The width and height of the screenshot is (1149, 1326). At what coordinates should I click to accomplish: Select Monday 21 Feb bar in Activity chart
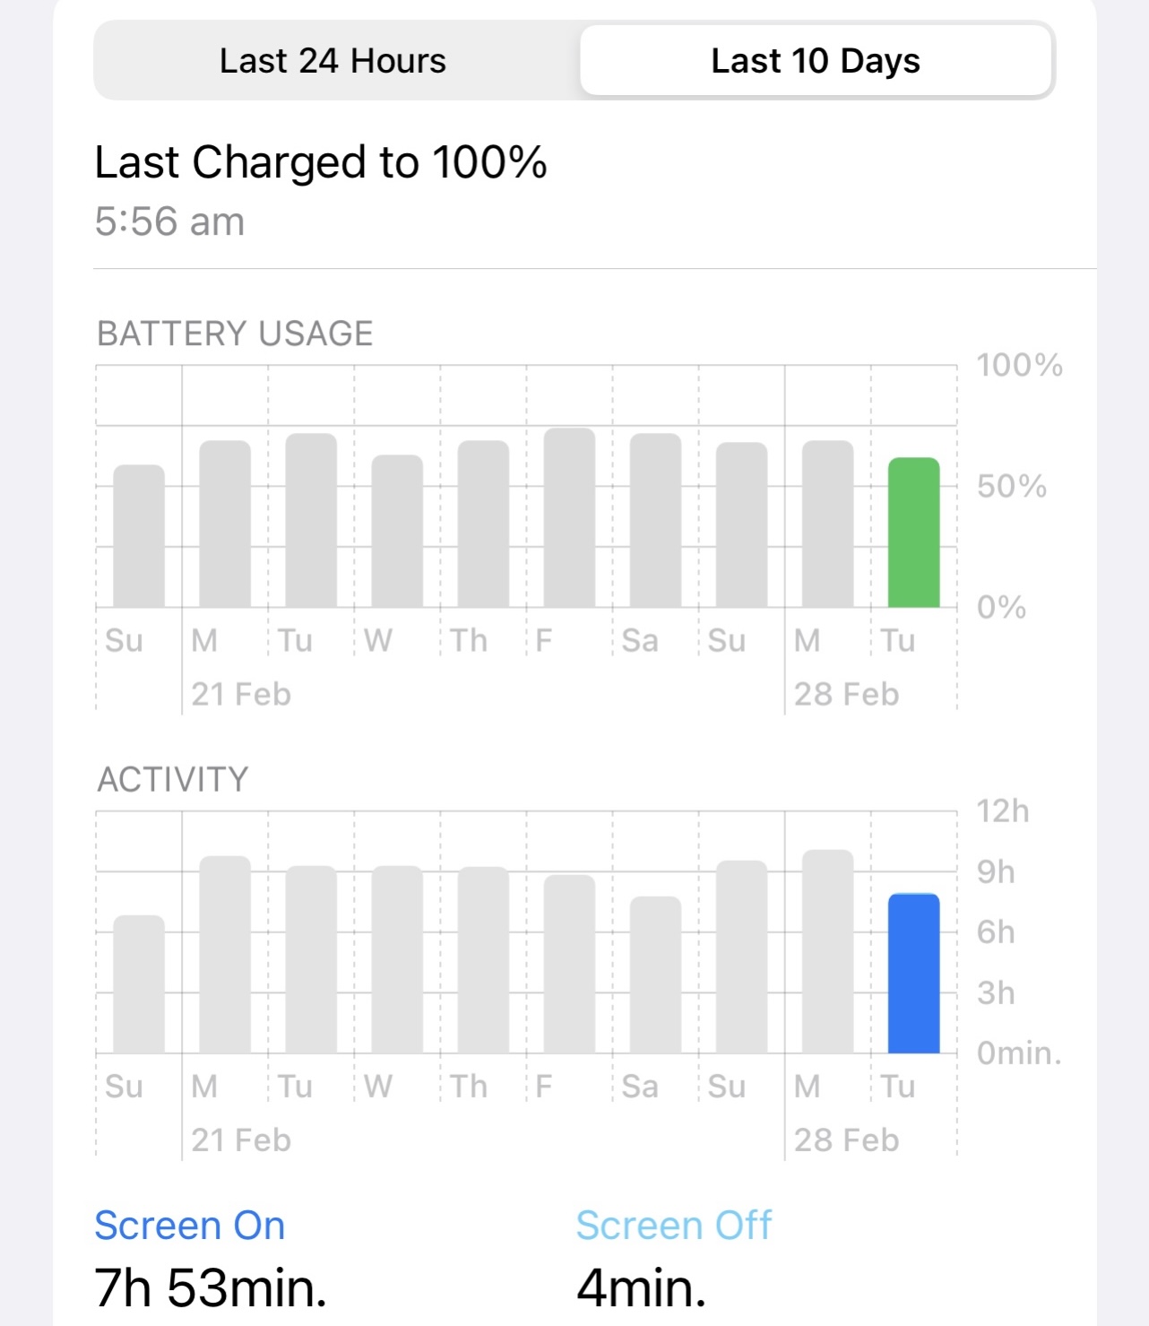tap(225, 955)
